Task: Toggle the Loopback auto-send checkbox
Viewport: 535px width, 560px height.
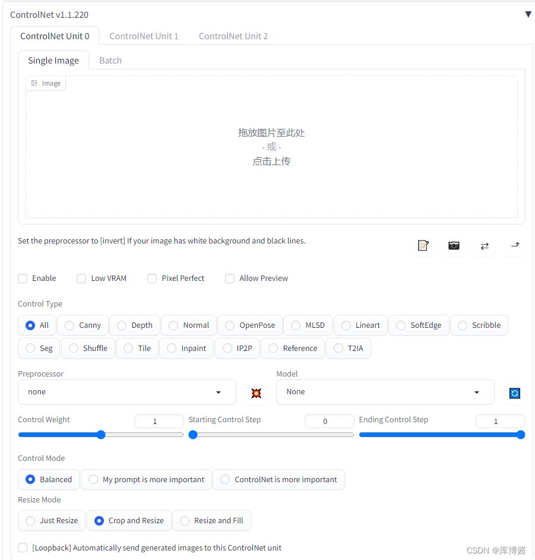Action: [x=23, y=548]
